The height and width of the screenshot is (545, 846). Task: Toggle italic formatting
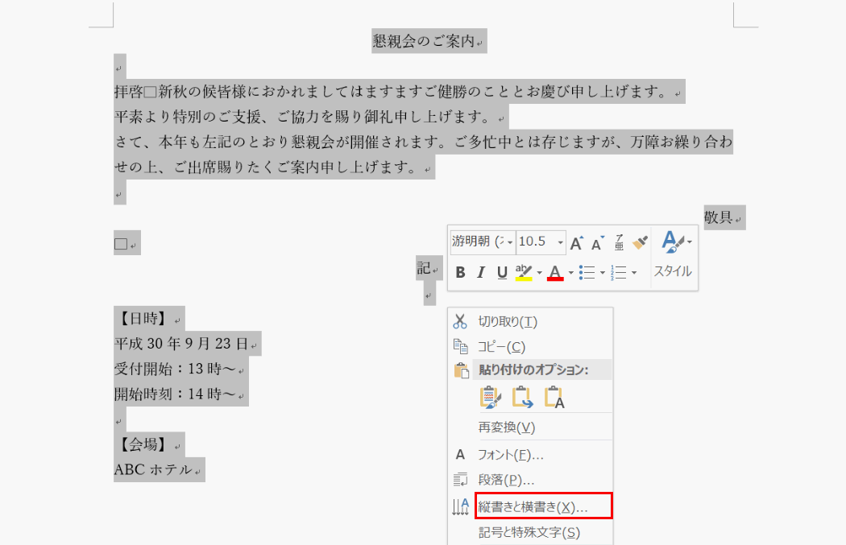point(480,272)
